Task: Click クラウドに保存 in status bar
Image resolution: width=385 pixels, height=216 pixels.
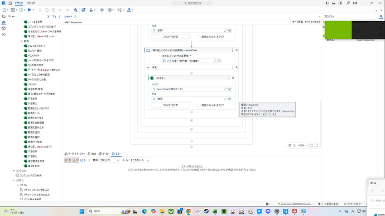Action: tap(353, 204)
